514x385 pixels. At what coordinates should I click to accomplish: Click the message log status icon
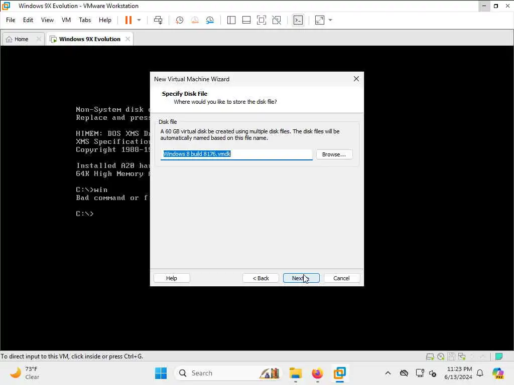pos(499,356)
